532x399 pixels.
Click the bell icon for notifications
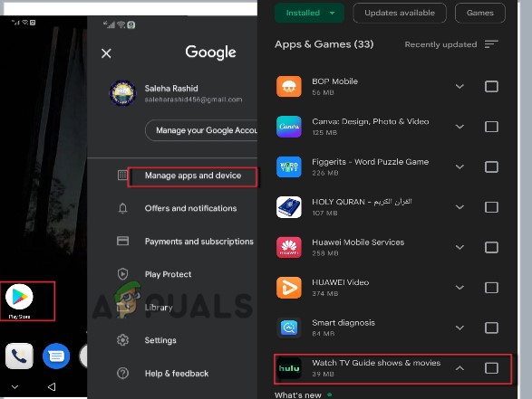coord(122,208)
